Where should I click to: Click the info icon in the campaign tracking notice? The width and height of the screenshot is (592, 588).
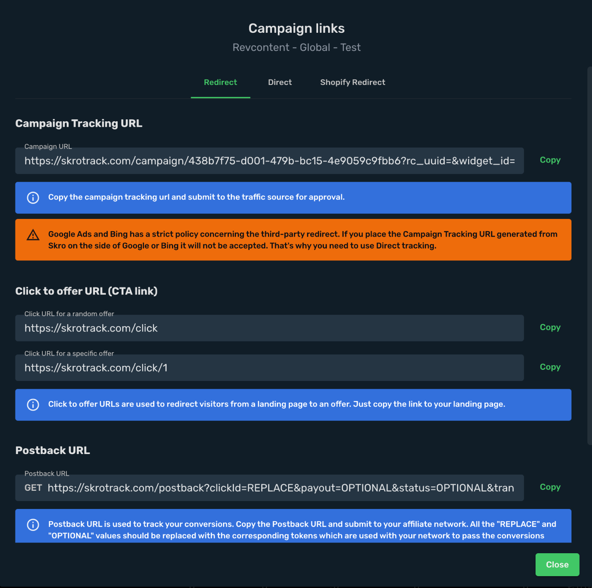click(x=33, y=198)
